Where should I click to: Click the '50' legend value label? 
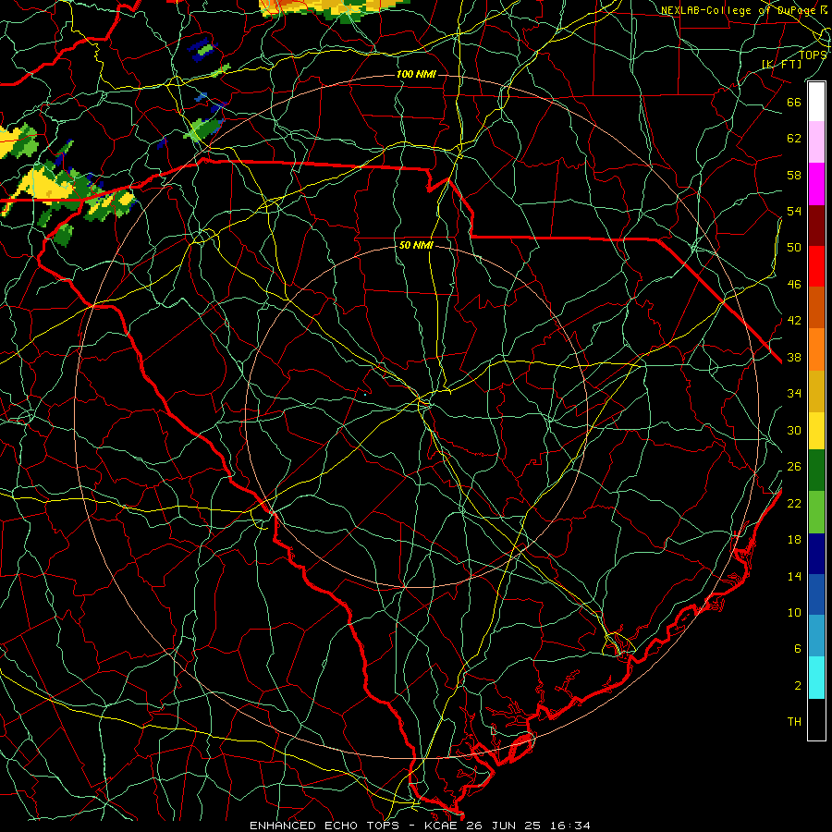click(794, 247)
